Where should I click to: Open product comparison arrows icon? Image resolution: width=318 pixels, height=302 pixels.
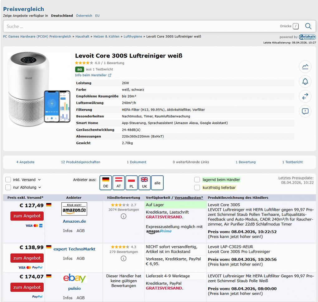click(x=305, y=96)
